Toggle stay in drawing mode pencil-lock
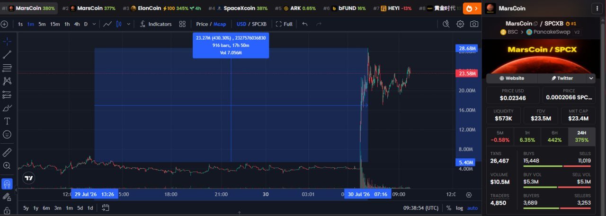Viewport: 606px width, 216px height. tap(7, 197)
